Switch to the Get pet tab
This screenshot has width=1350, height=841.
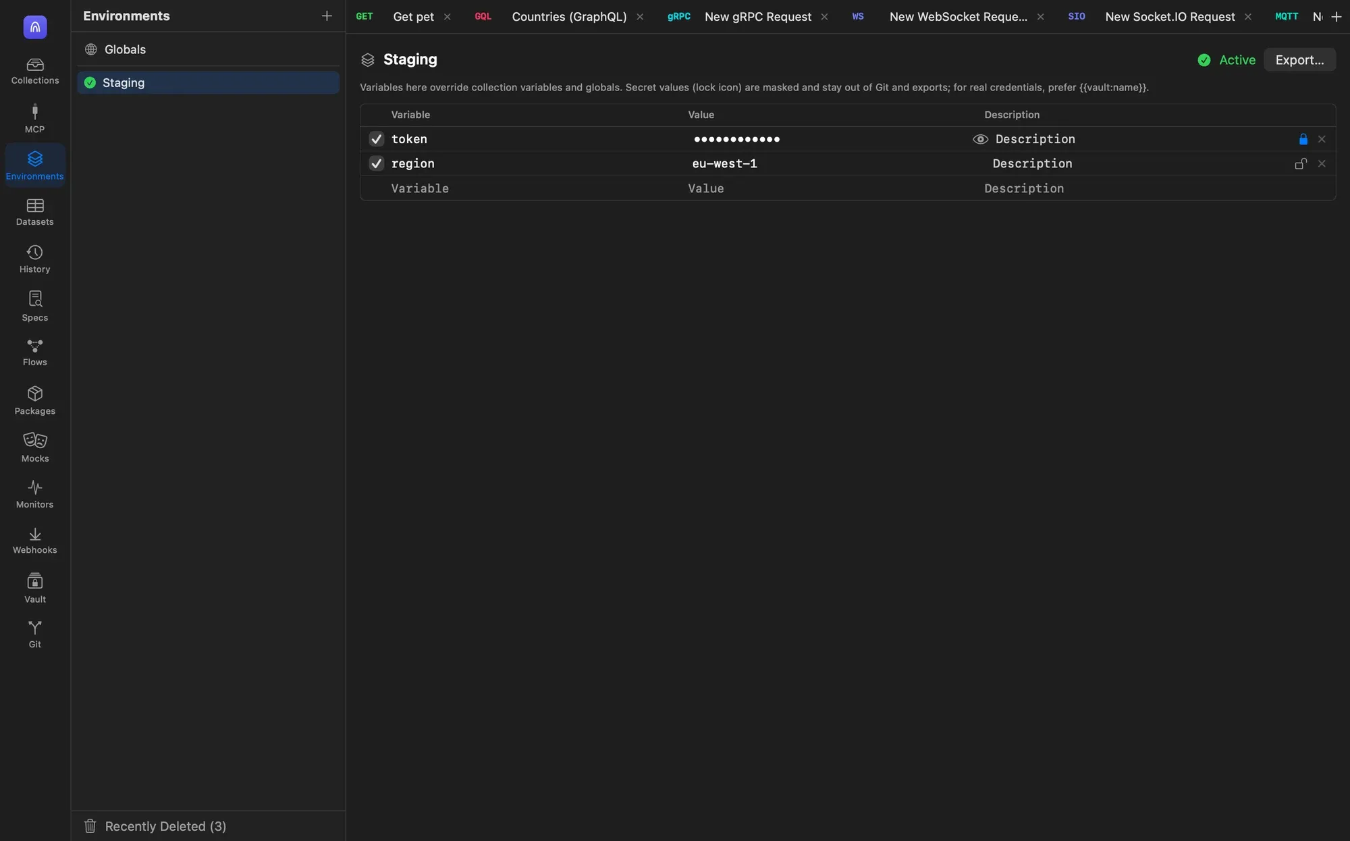413,16
